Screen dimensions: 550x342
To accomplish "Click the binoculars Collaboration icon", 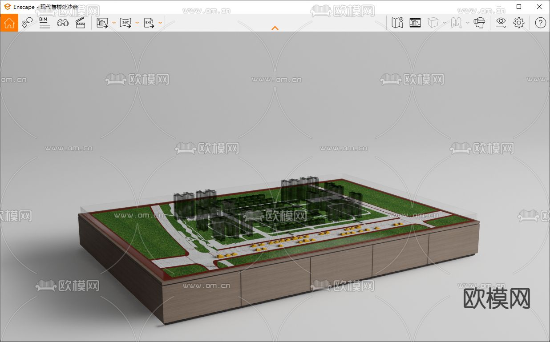I will click(63, 23).
